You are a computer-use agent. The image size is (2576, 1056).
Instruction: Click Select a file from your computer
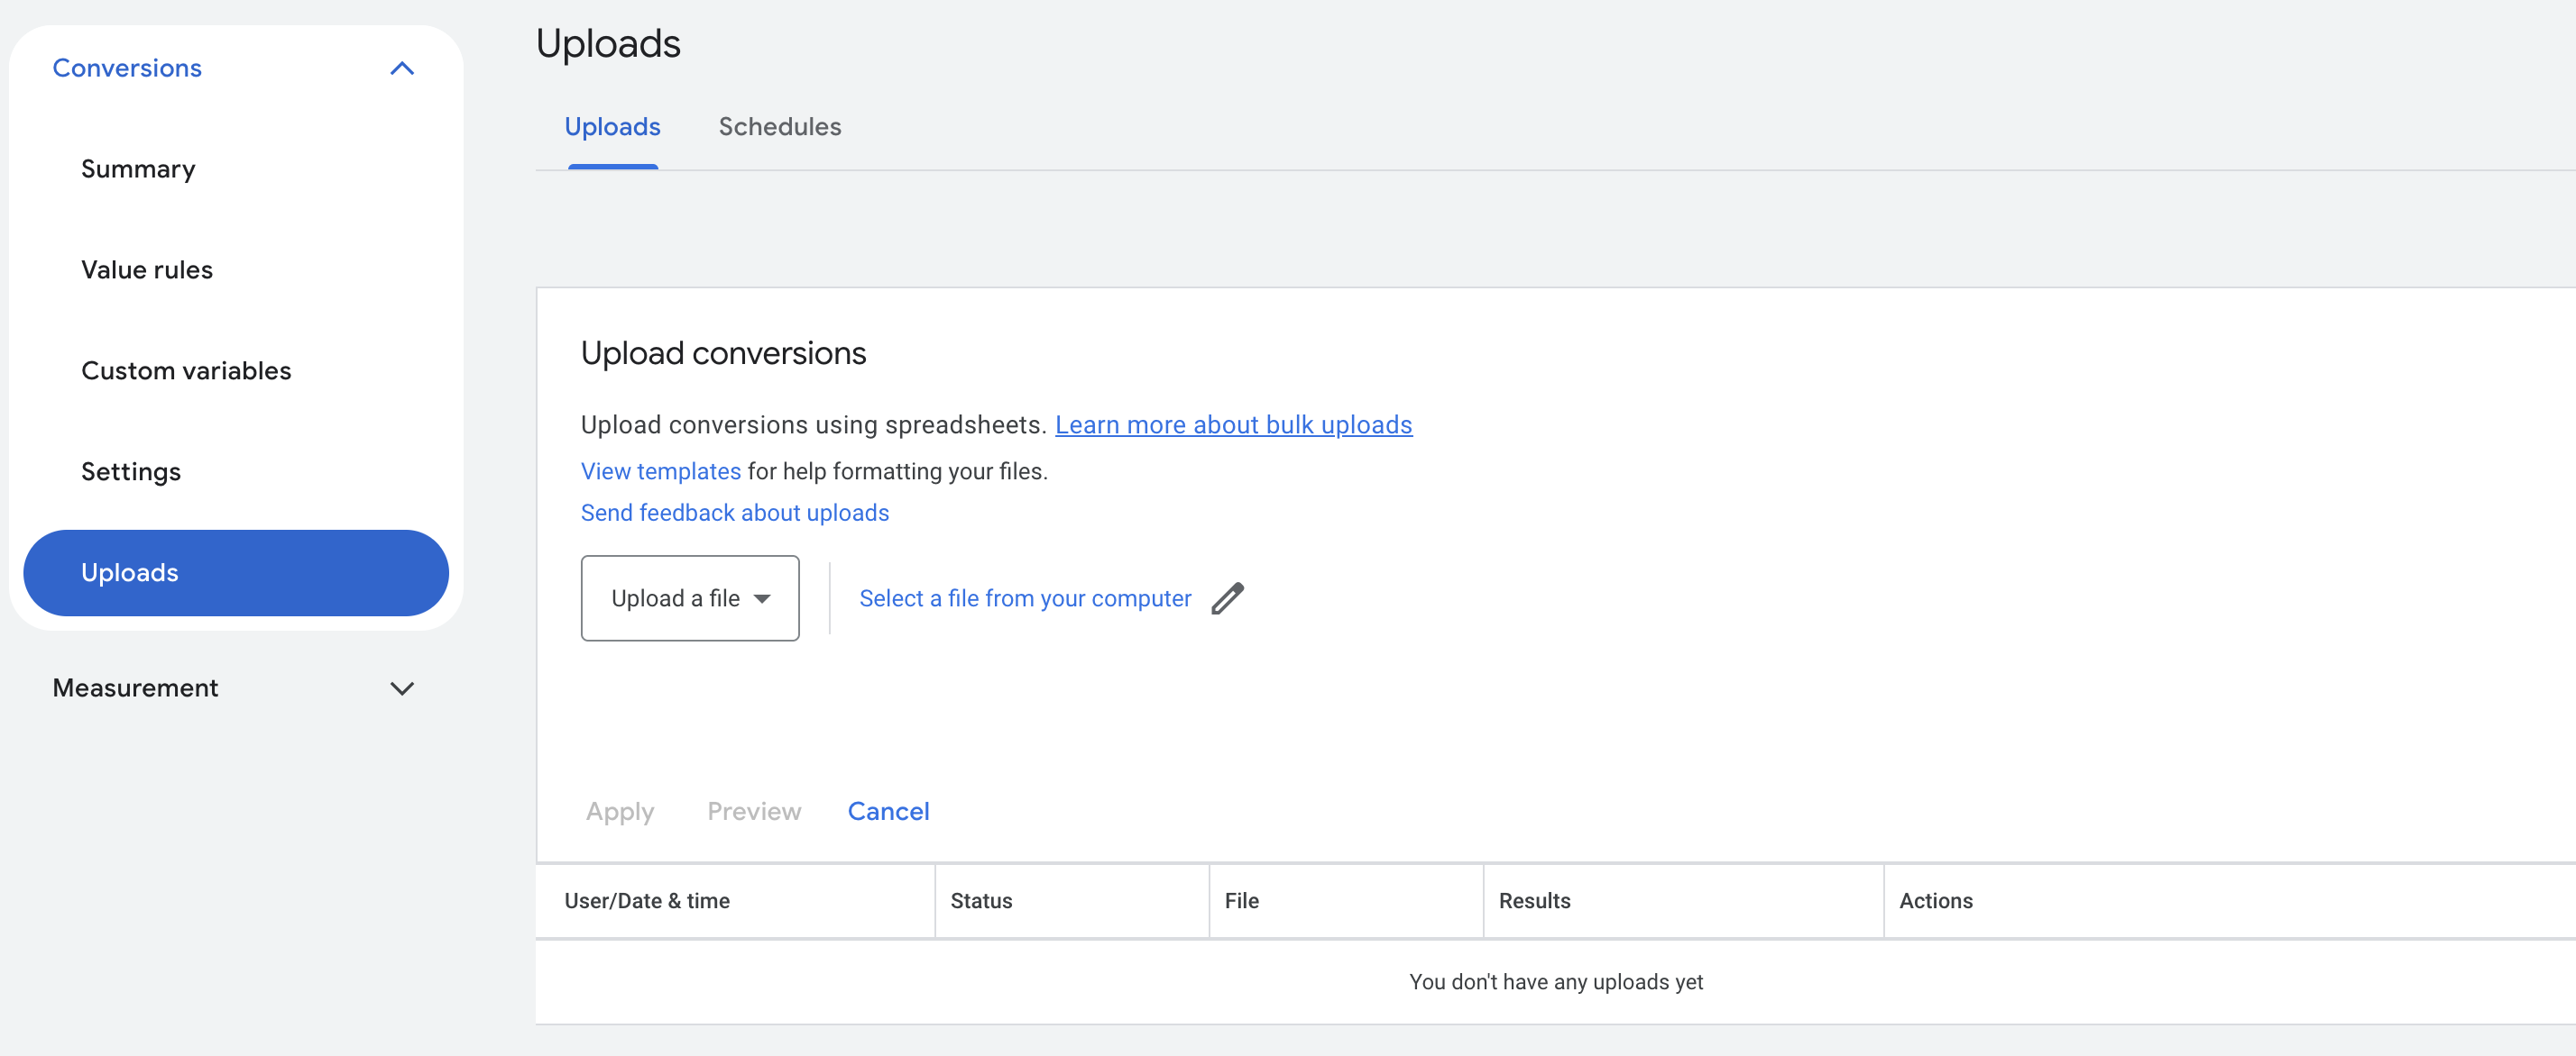tap(1025, 598)
